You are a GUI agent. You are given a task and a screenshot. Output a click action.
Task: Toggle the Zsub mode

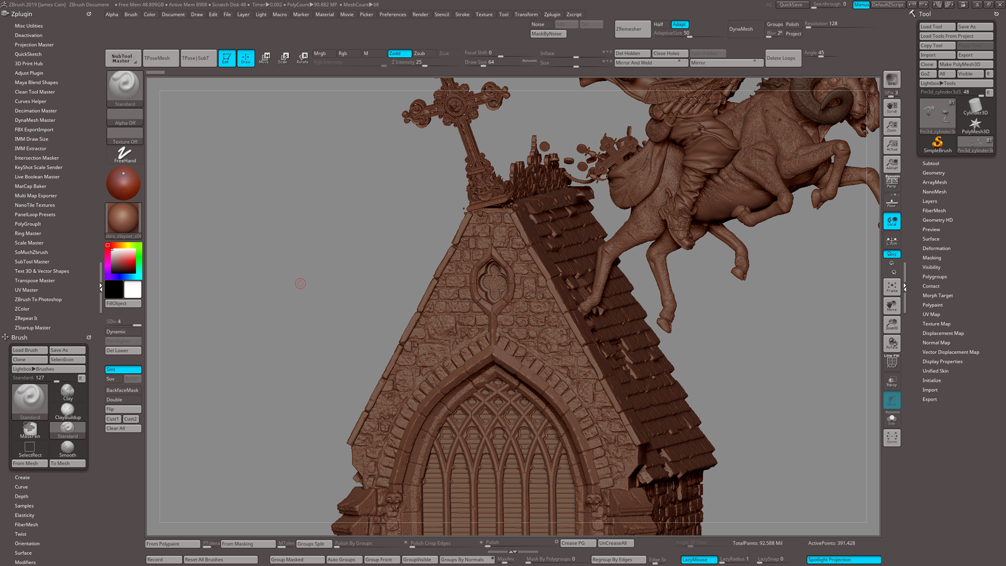(x=423, y=53)
